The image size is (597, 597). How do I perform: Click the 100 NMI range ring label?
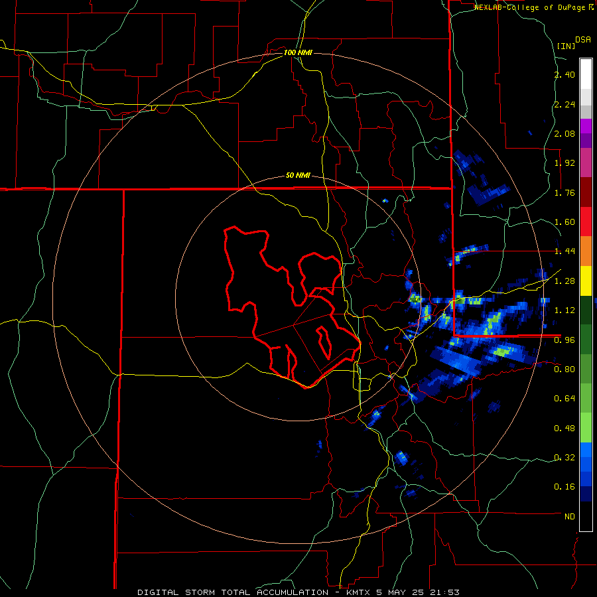pyautogui.click(x=298, y=52)
